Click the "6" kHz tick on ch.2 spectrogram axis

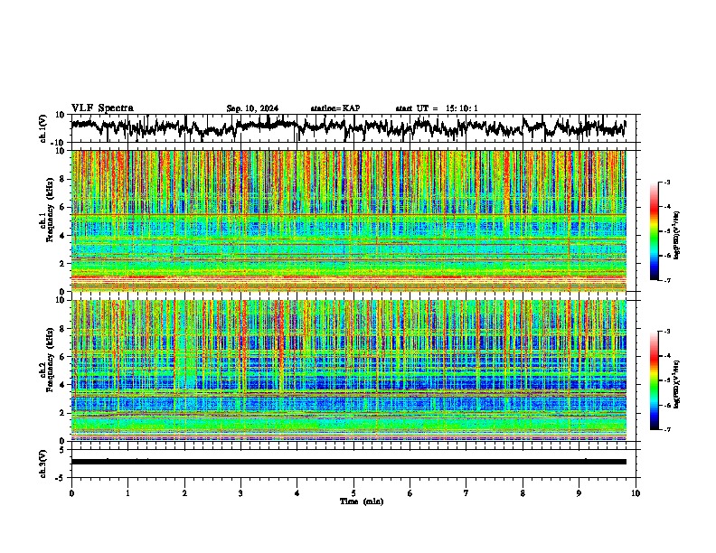(x=63, y=357)
